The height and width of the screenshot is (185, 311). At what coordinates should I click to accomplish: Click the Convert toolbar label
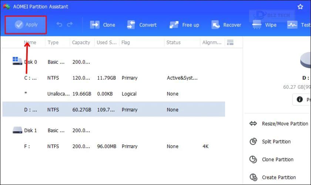coord(148,25)
